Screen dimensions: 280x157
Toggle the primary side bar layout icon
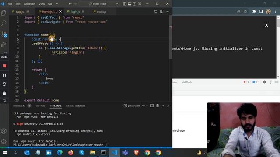pyautogui.click(x=125, y=4)
